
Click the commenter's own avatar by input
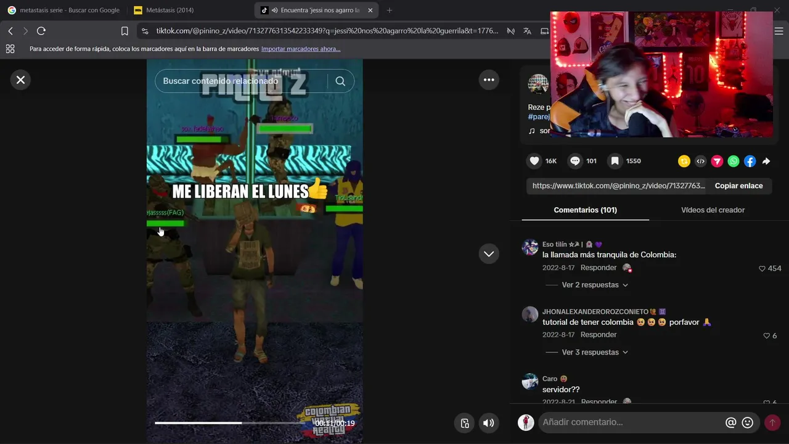[x=526, y=422]
